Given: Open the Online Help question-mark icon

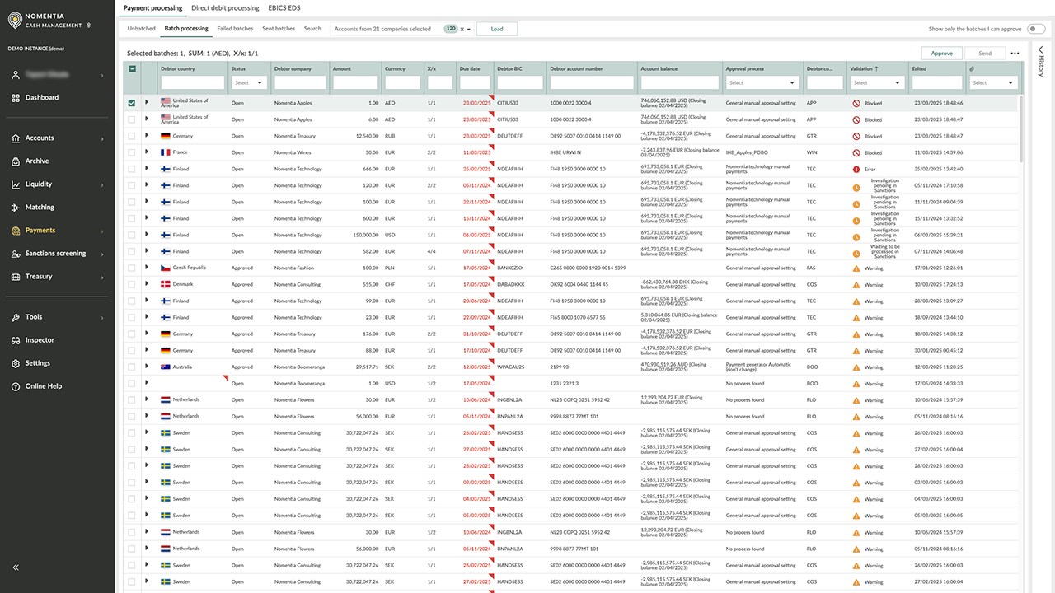Looking at the screenshot, I should [x=16, y=386].
